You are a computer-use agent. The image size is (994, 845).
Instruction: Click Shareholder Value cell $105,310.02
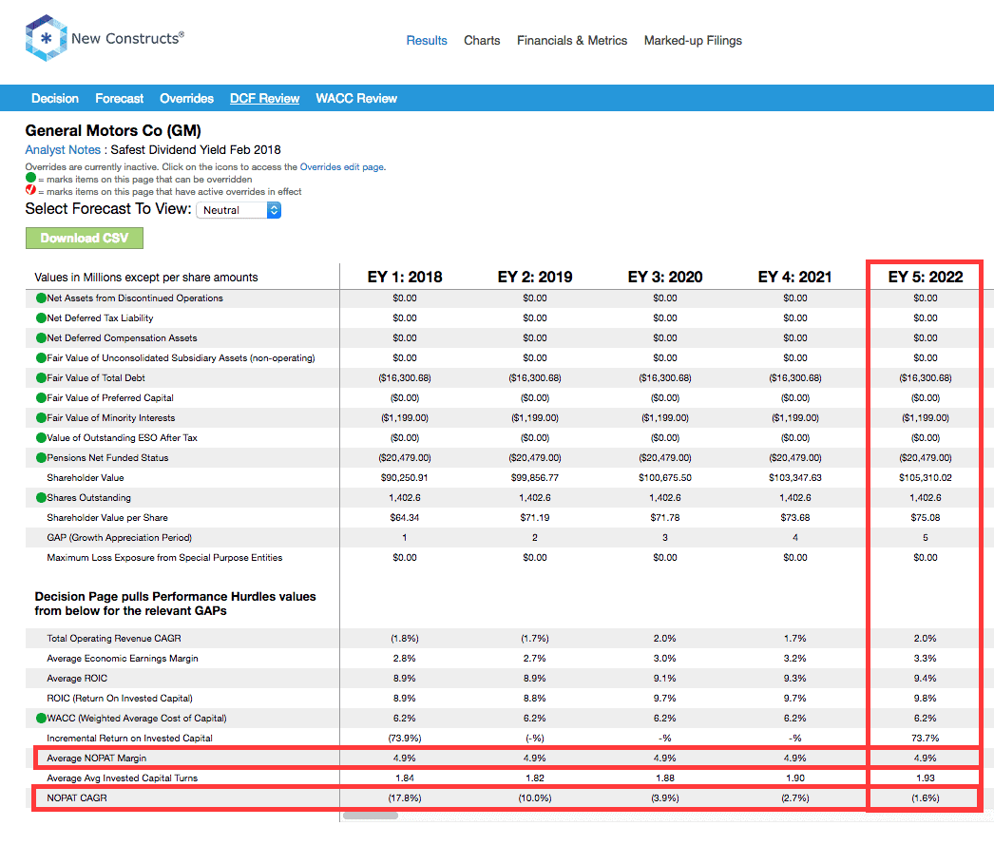[x=926, y=478]
